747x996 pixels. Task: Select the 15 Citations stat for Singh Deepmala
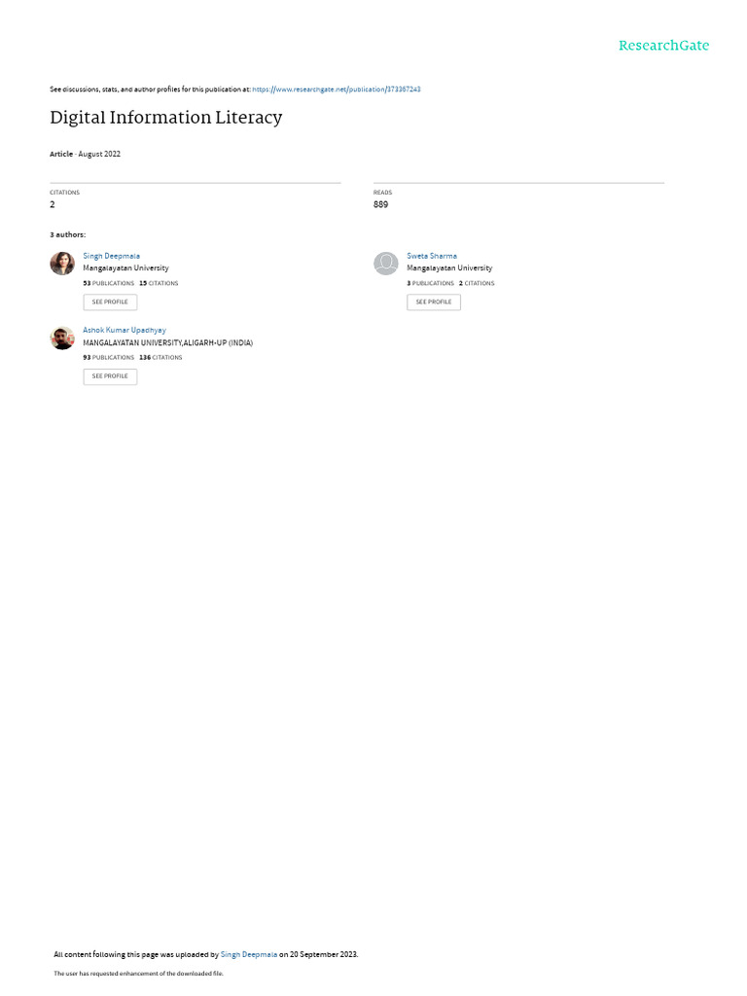click(x=159, y=283)
